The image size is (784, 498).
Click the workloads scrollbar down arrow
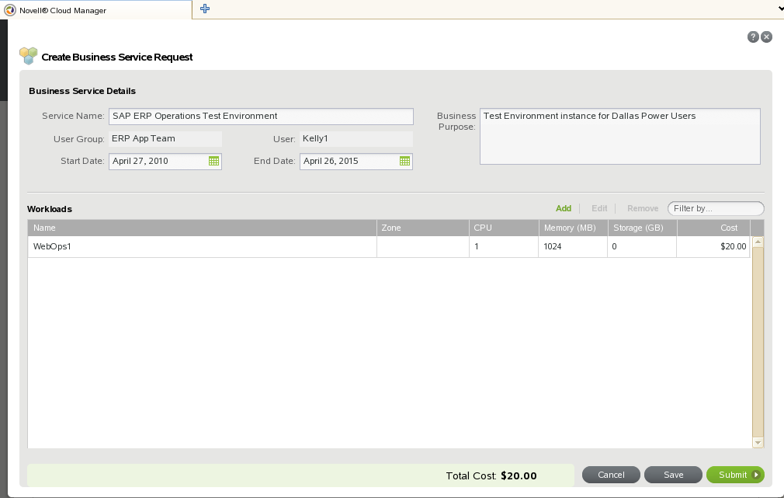[x=758, y=442]
